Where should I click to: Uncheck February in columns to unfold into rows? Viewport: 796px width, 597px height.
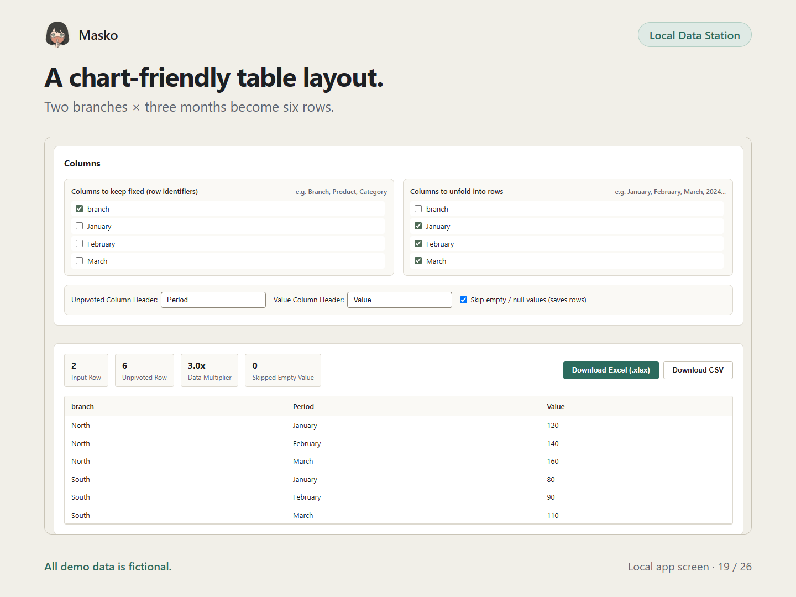[x=418, y=244]
